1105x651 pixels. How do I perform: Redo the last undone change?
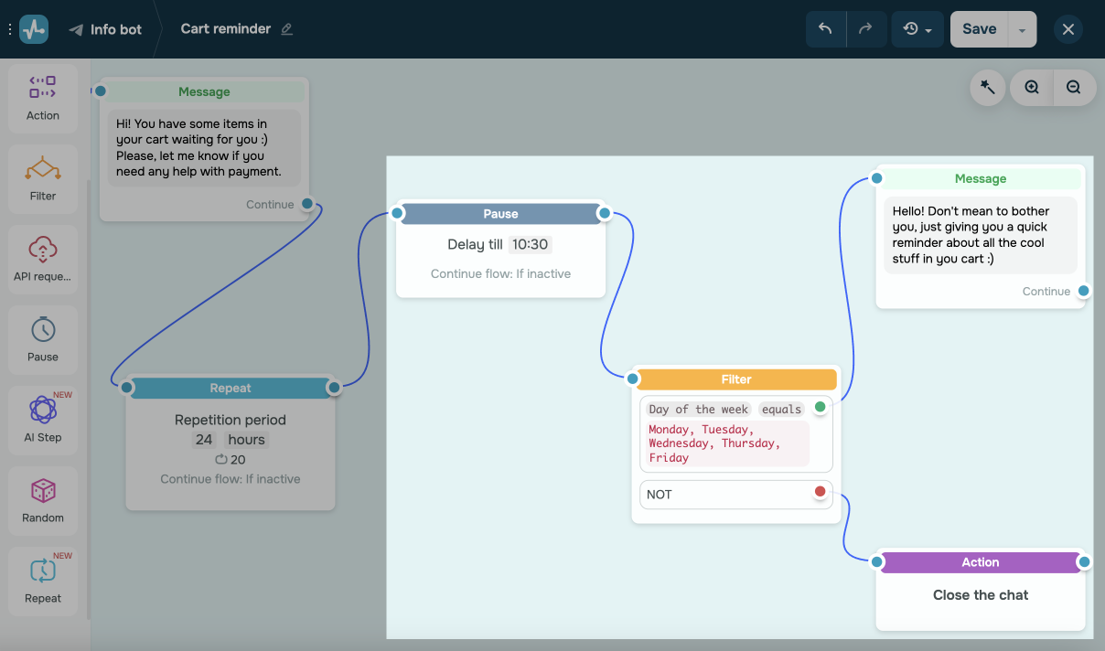tap(865, 29)
